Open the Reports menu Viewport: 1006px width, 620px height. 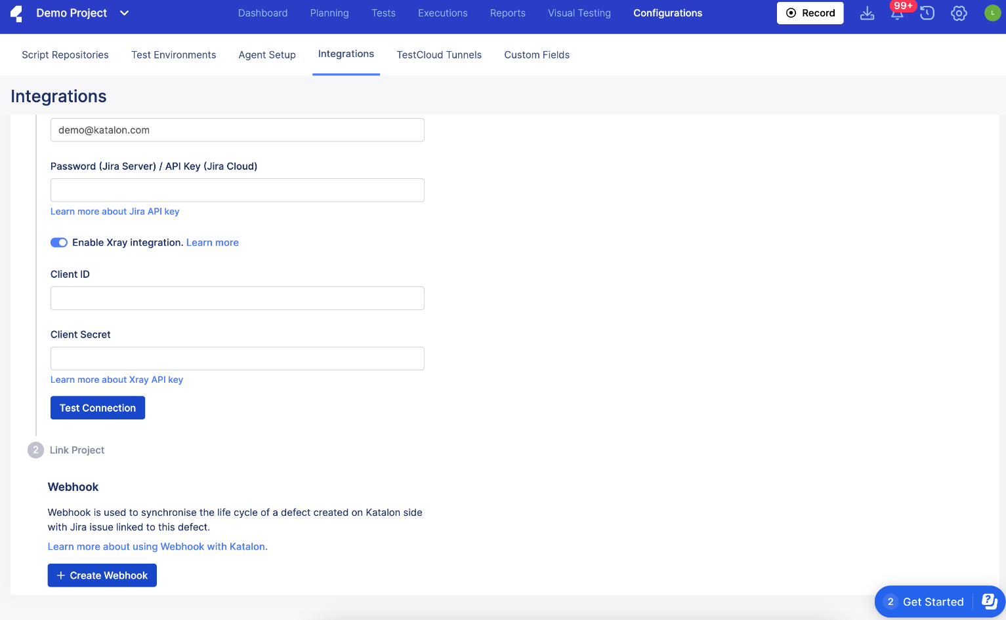[x=508, y=13]
